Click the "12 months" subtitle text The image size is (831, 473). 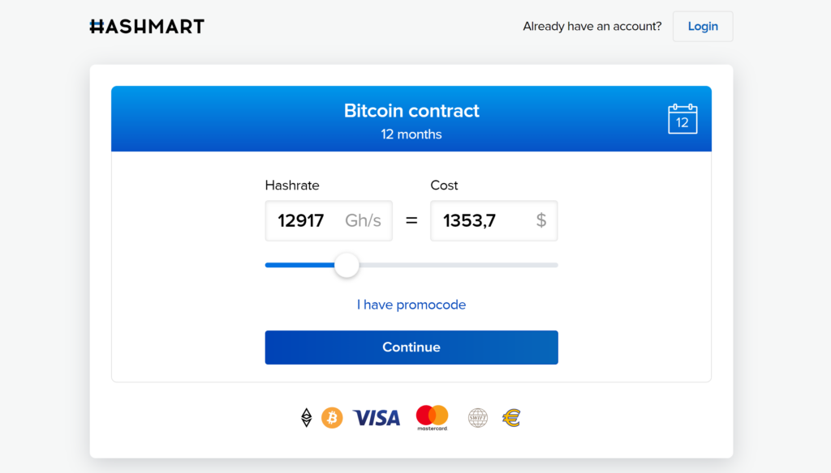pyautogui.click(x=411, y=134)
